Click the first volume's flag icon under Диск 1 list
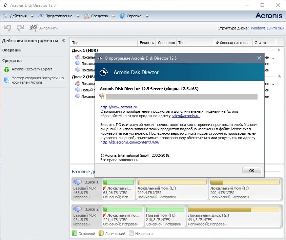Image resolution: width=286 pixels, height=240 pixels. coord(78,57)
